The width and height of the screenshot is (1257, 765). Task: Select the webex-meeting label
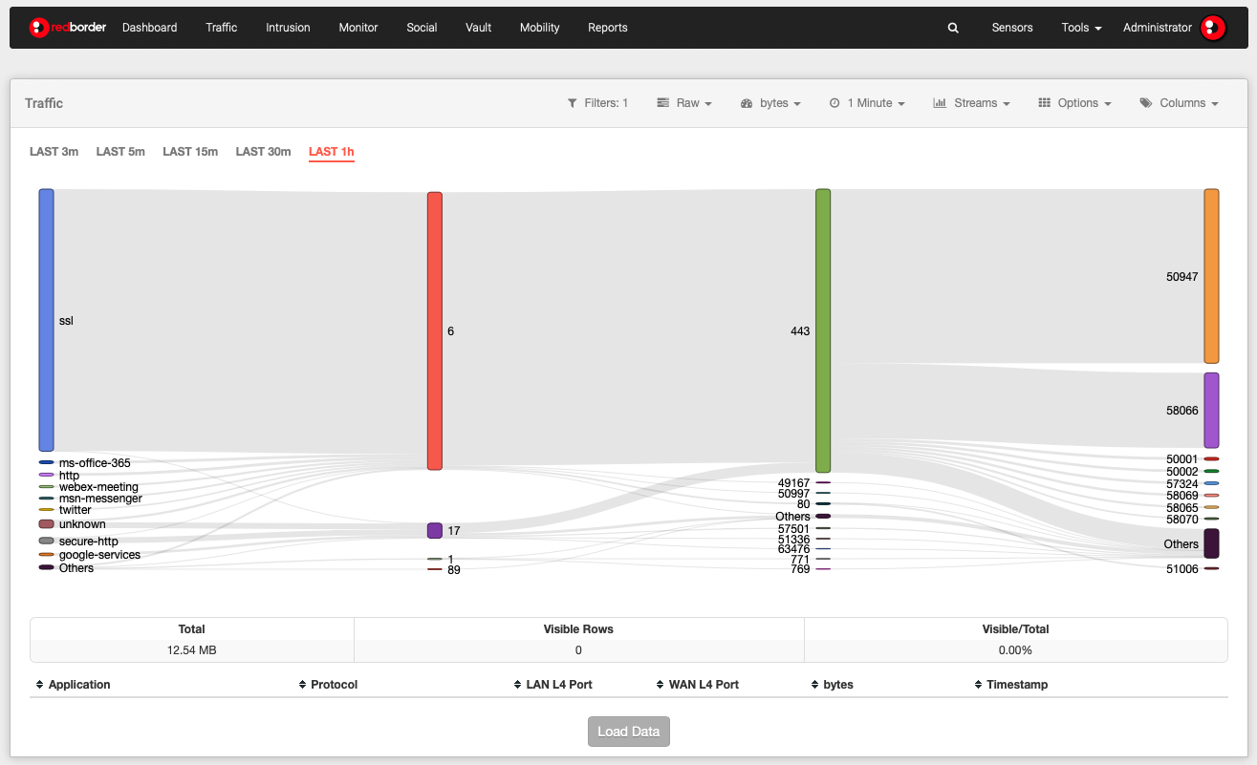tap(98, 487)
